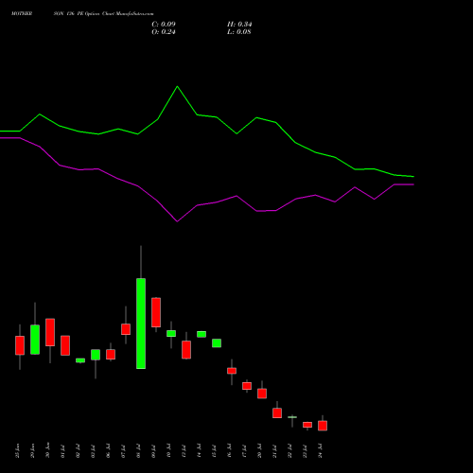
Task: Select the small green candle for 02 Jul
Action: [80, 360]
